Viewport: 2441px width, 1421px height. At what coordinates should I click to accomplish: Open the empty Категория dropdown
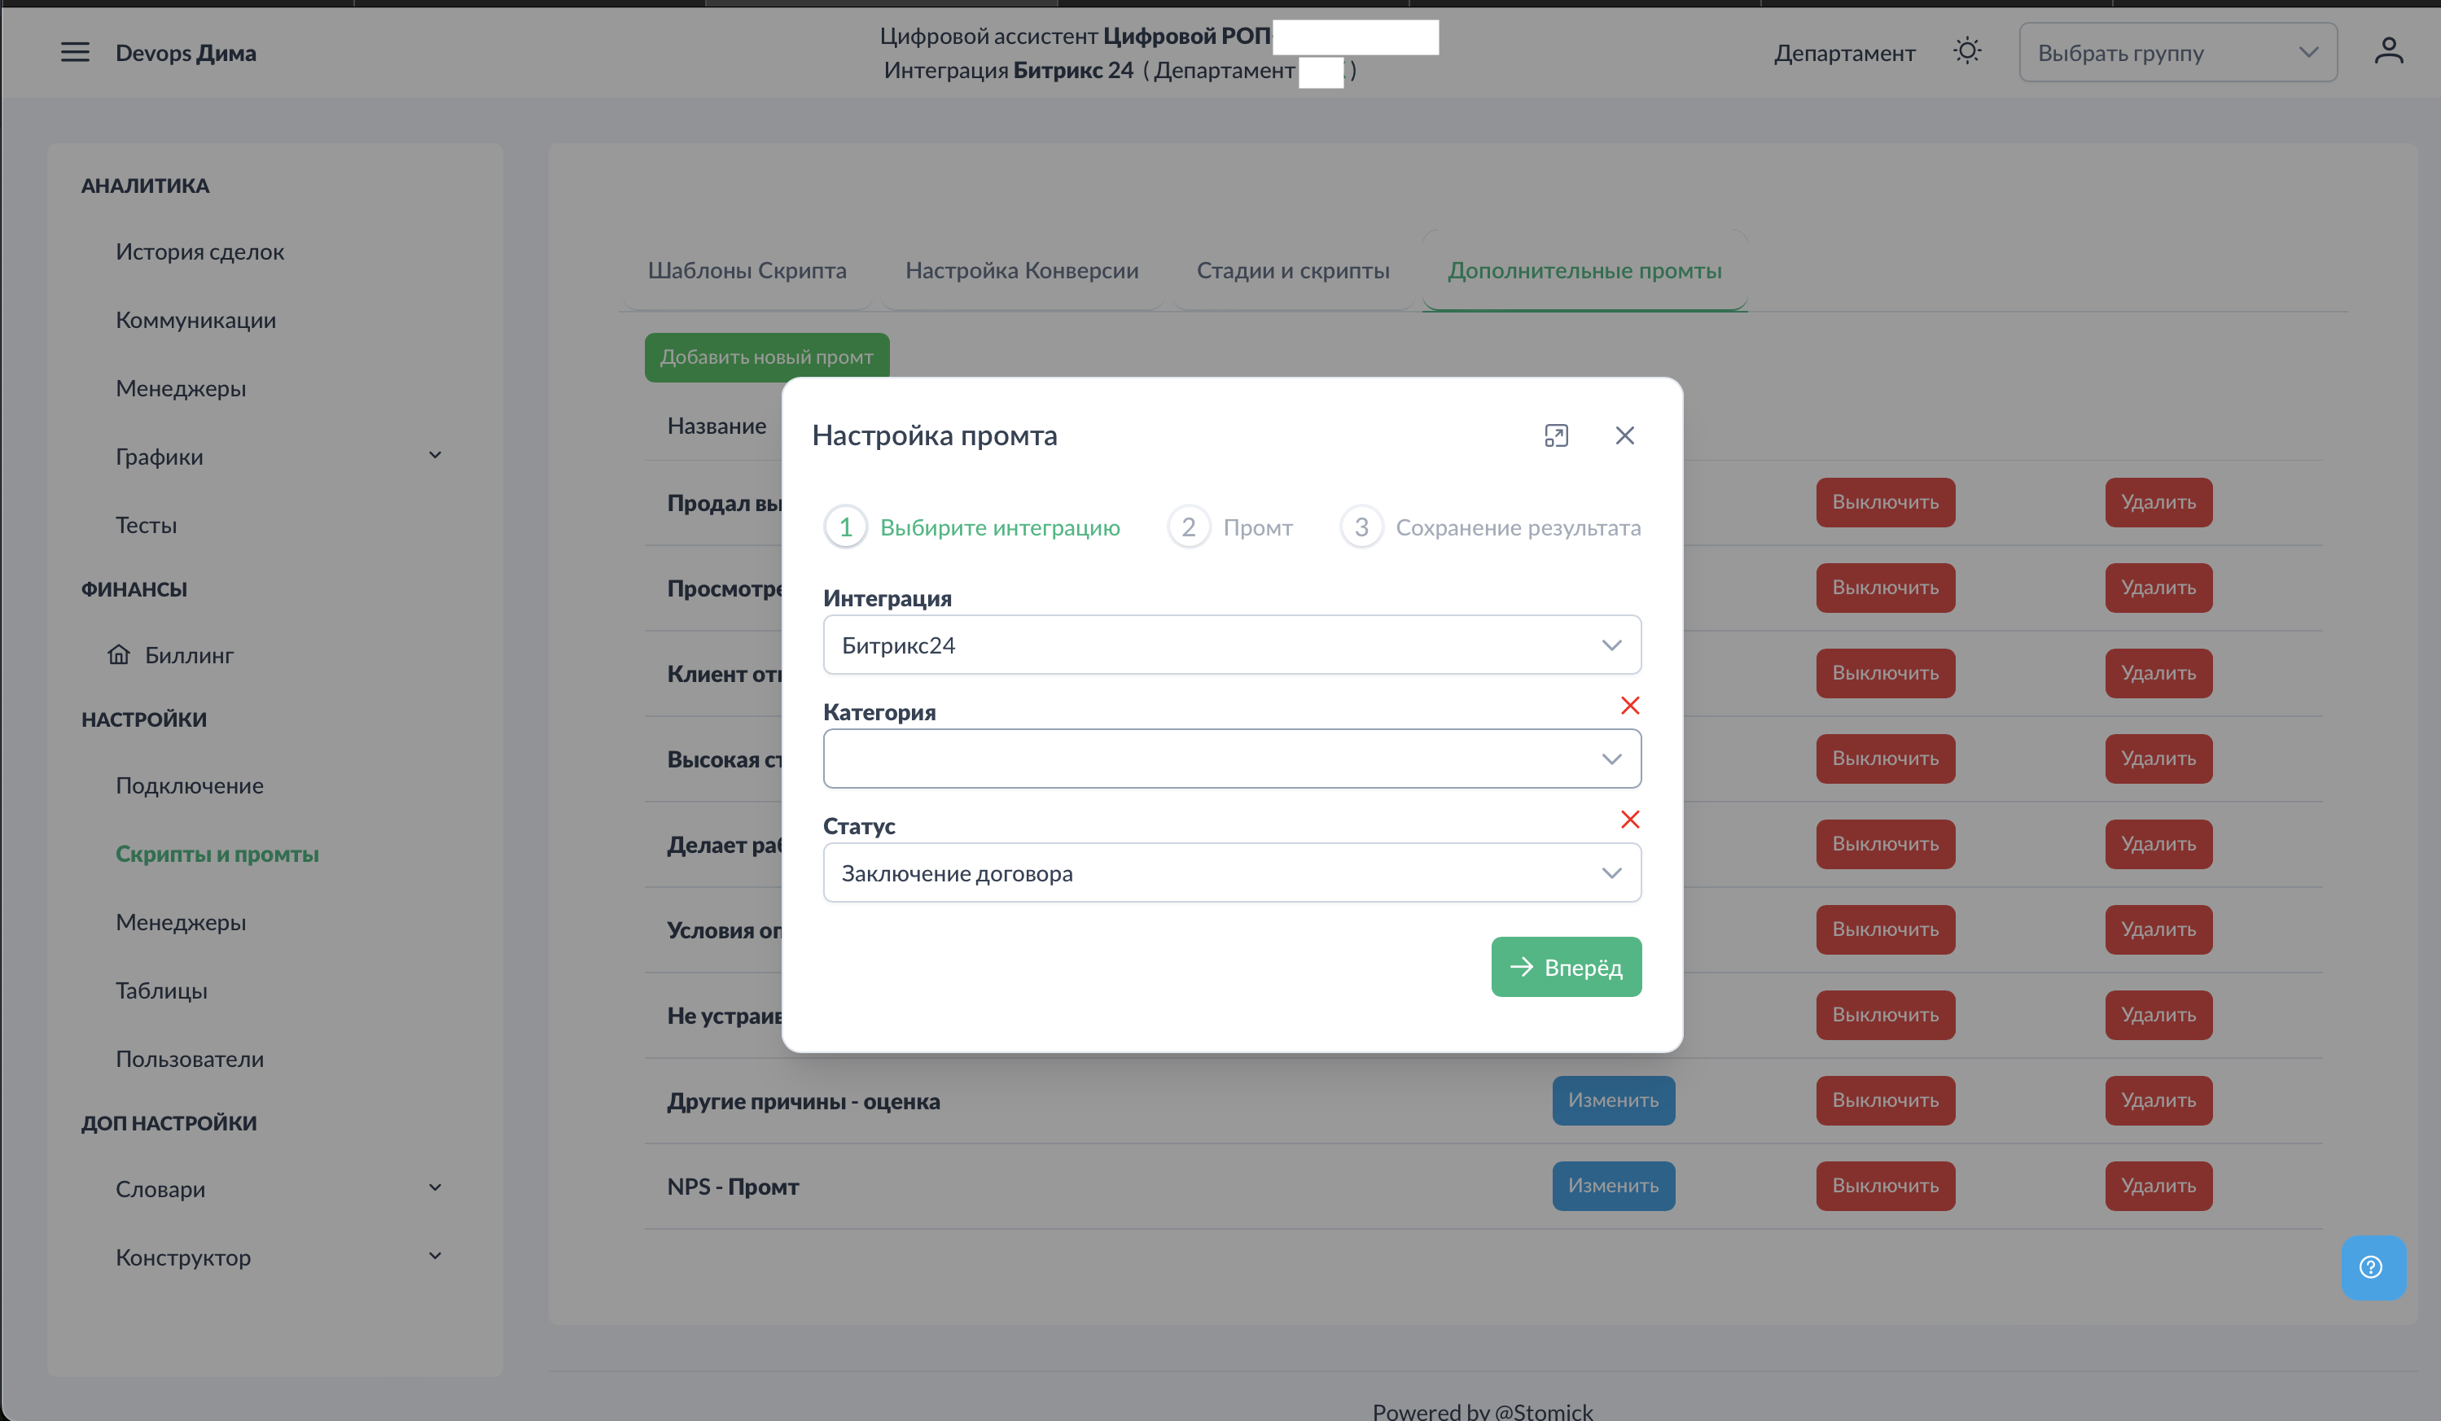click(x=1231, y=759)
